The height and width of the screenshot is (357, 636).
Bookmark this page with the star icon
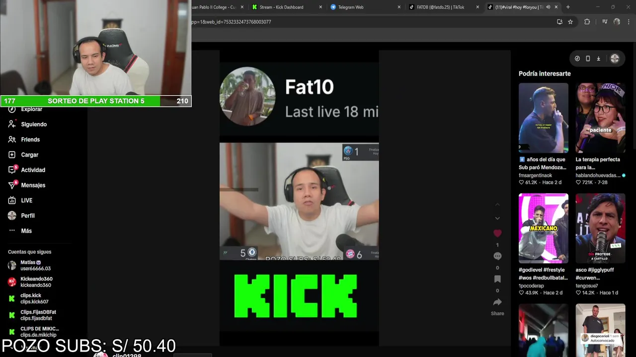[x=570, y=22]
